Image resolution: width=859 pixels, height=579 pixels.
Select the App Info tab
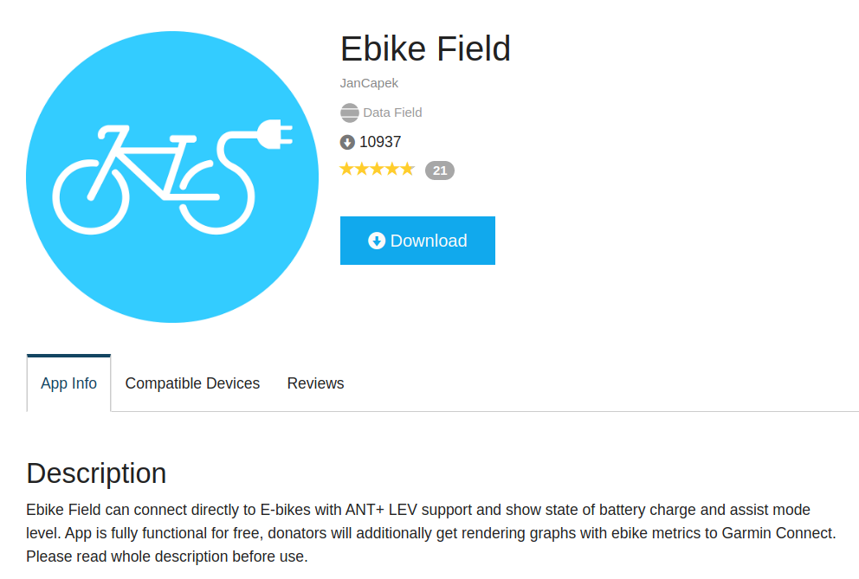click(x=68, y=383)
